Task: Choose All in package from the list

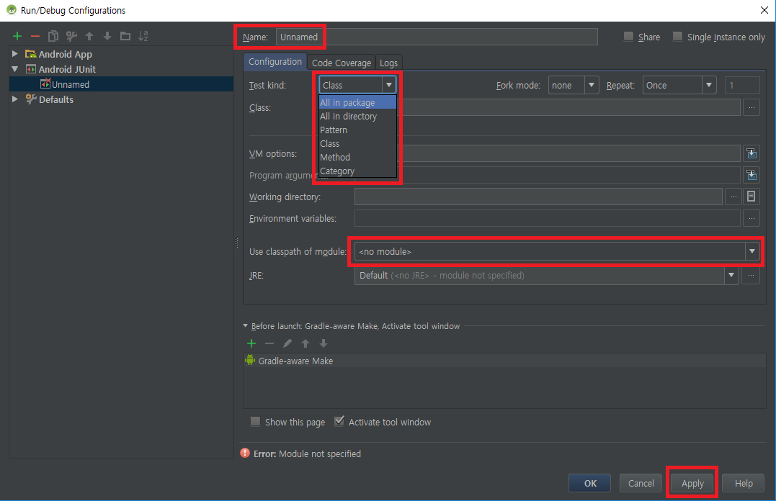Action: coord(357,102)
